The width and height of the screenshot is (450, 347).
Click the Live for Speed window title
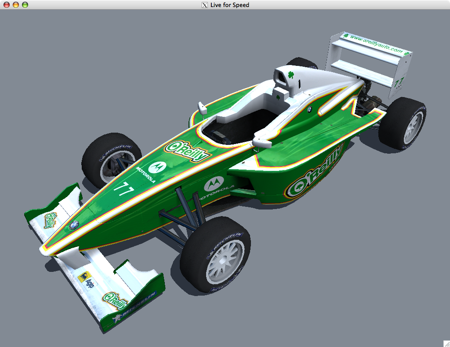pyautogui.click(x=229, y=5)
